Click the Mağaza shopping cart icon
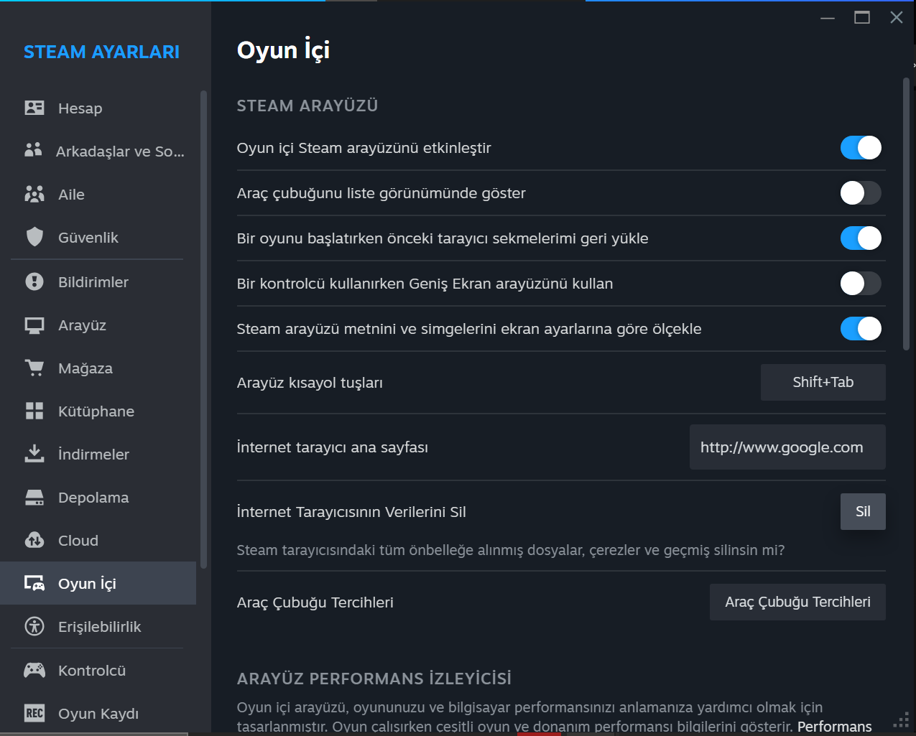 coord(34,368)
